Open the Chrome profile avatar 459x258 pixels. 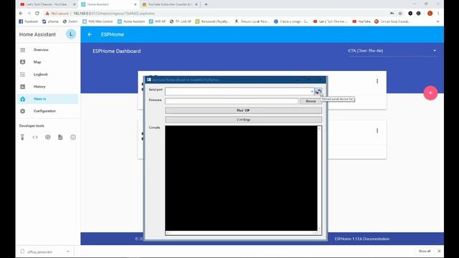[x=430, y=14]
